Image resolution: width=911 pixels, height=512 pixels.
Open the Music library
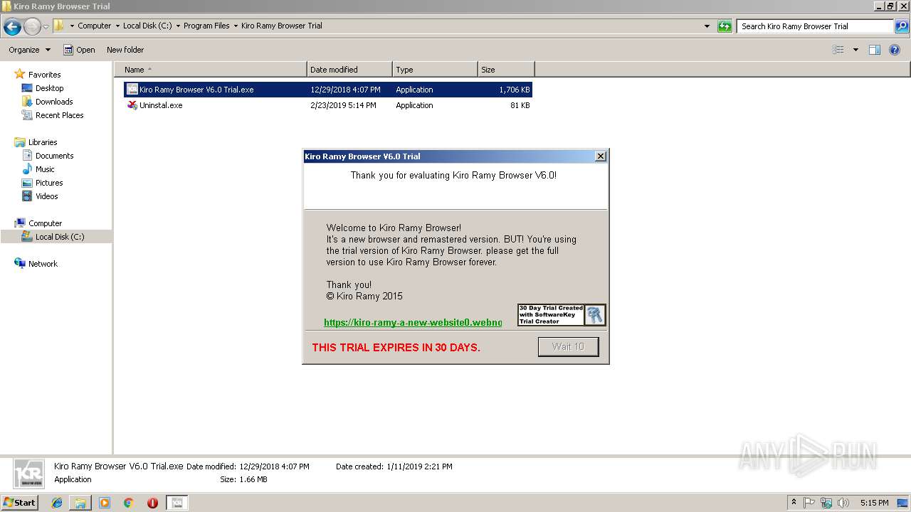click(x=45, y=169)
